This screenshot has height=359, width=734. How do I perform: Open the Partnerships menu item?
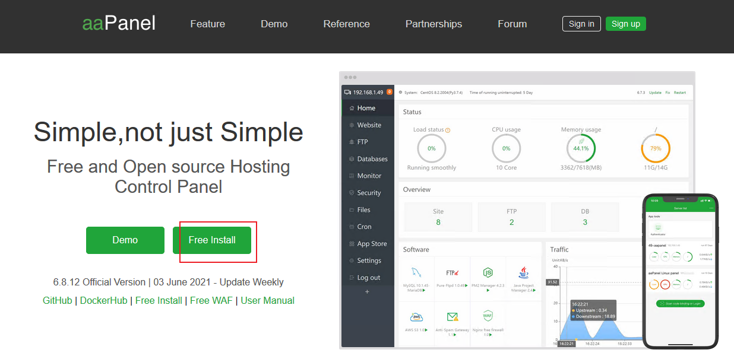434,24
